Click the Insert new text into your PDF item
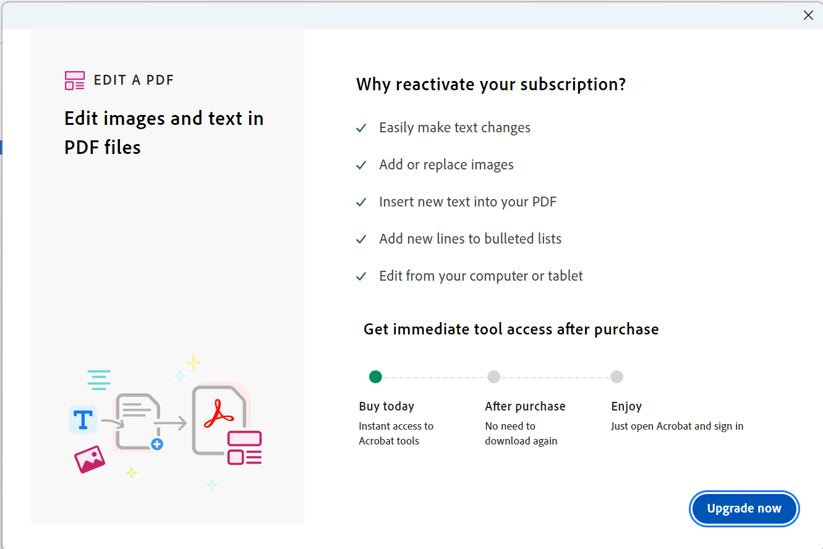823x549 pixels. tap(467, 202)
